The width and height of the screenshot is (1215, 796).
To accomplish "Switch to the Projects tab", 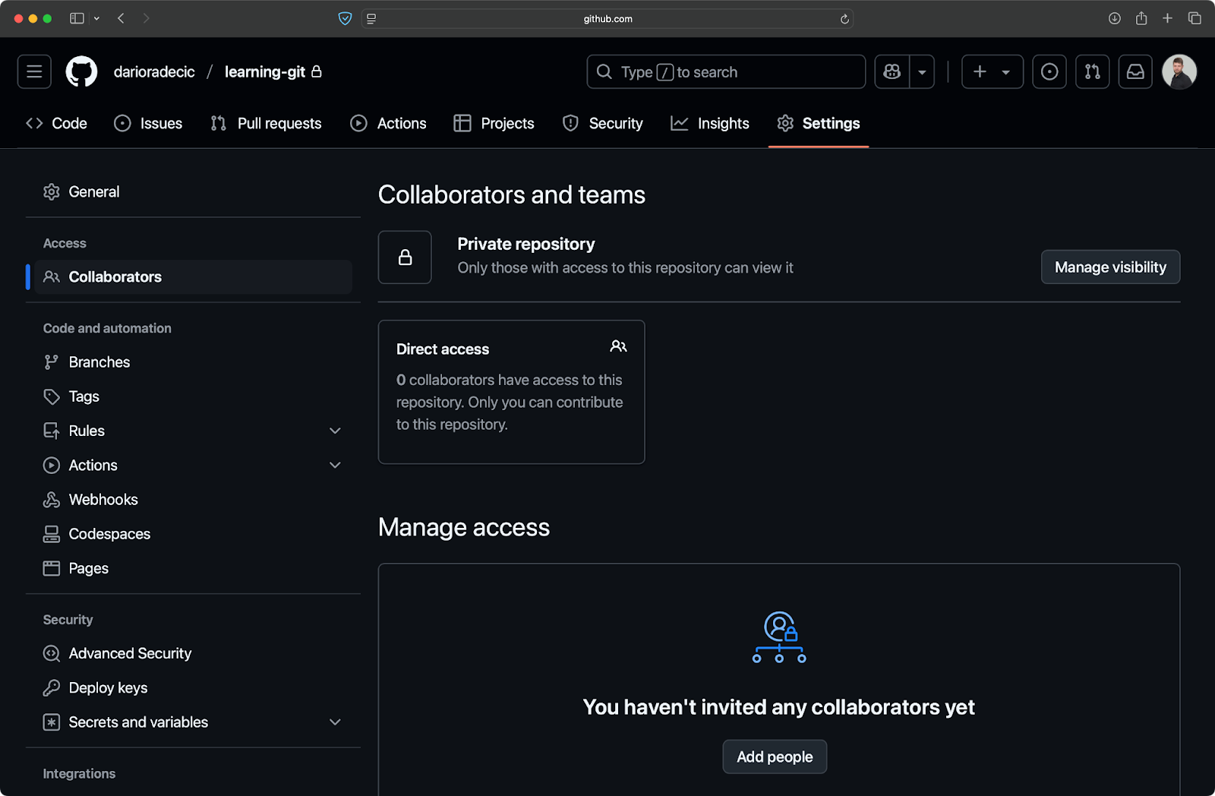I will point(494,123).
